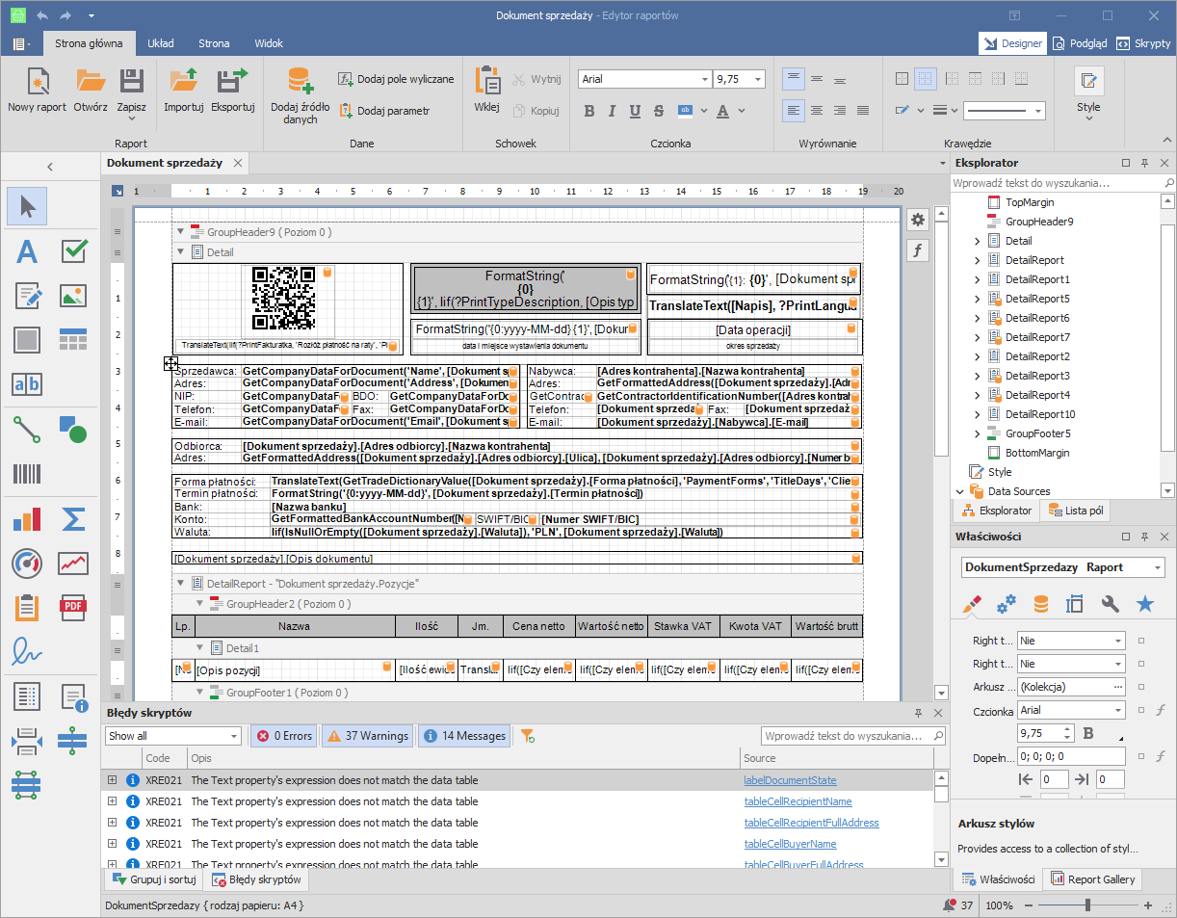
Task: Switch to the Widok ribbon tab
Action: click(269, 43)
